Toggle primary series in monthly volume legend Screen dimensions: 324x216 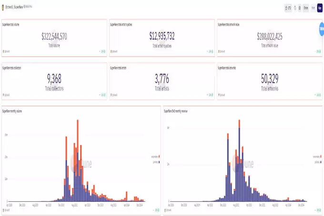[x=156, y=162]
